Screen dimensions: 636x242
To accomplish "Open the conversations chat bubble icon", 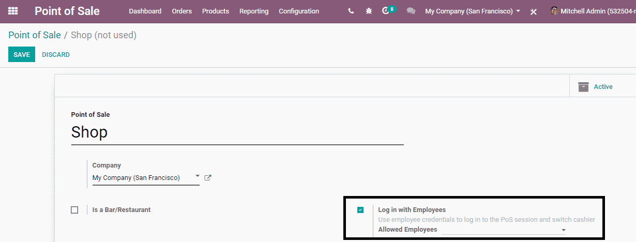I will pyautogui.click(x=411, y=11).
